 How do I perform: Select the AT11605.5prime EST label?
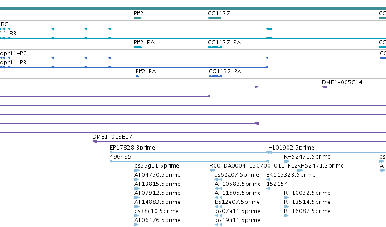[x=237, y=193]
